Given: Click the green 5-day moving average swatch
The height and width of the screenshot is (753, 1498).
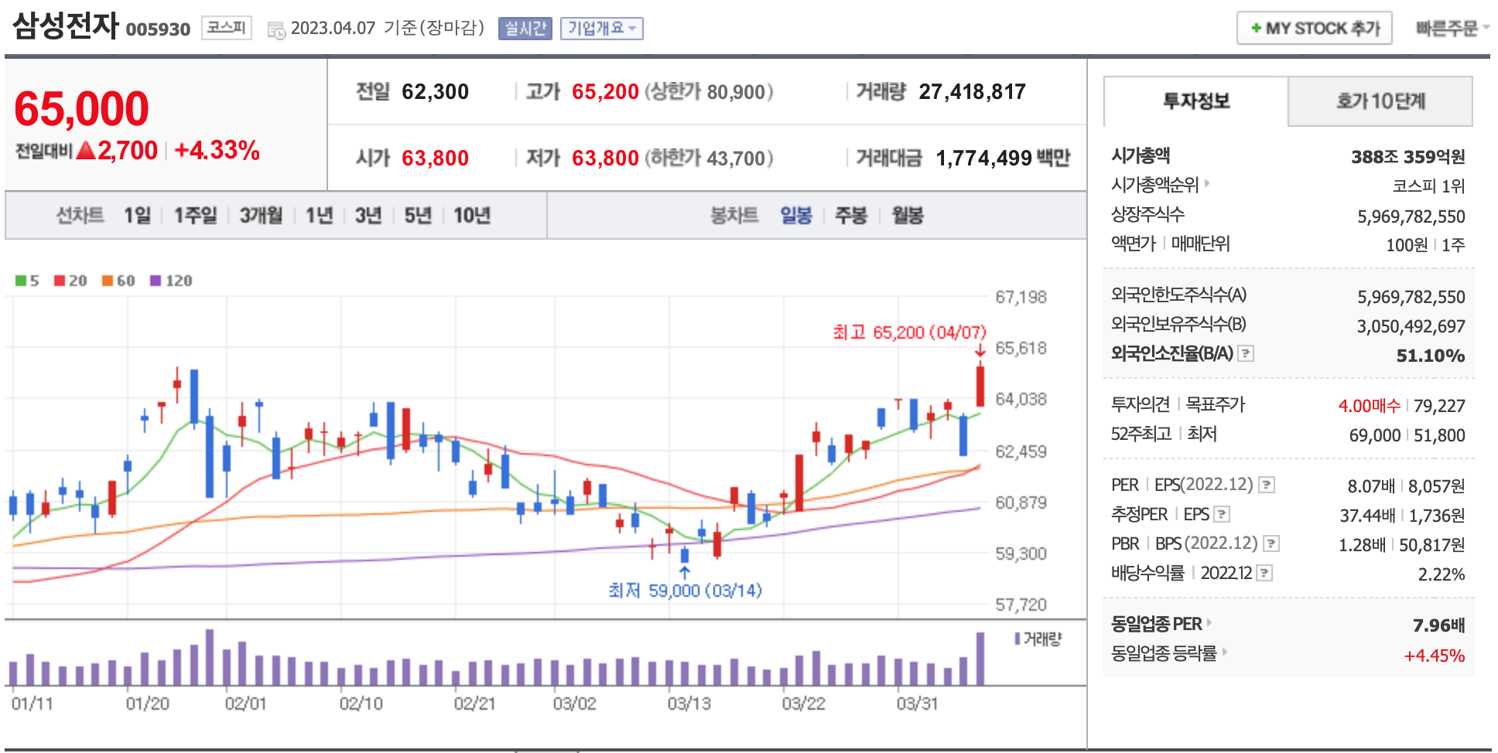Looking at the screenshot, I should click(x=21, y=281).
